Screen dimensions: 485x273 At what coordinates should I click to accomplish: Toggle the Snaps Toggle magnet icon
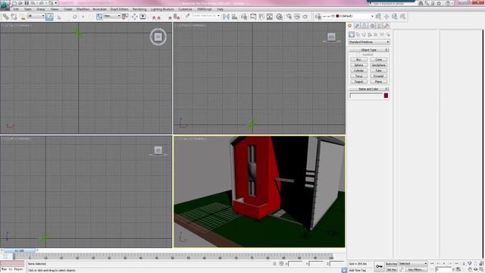(x=154, y=17)
